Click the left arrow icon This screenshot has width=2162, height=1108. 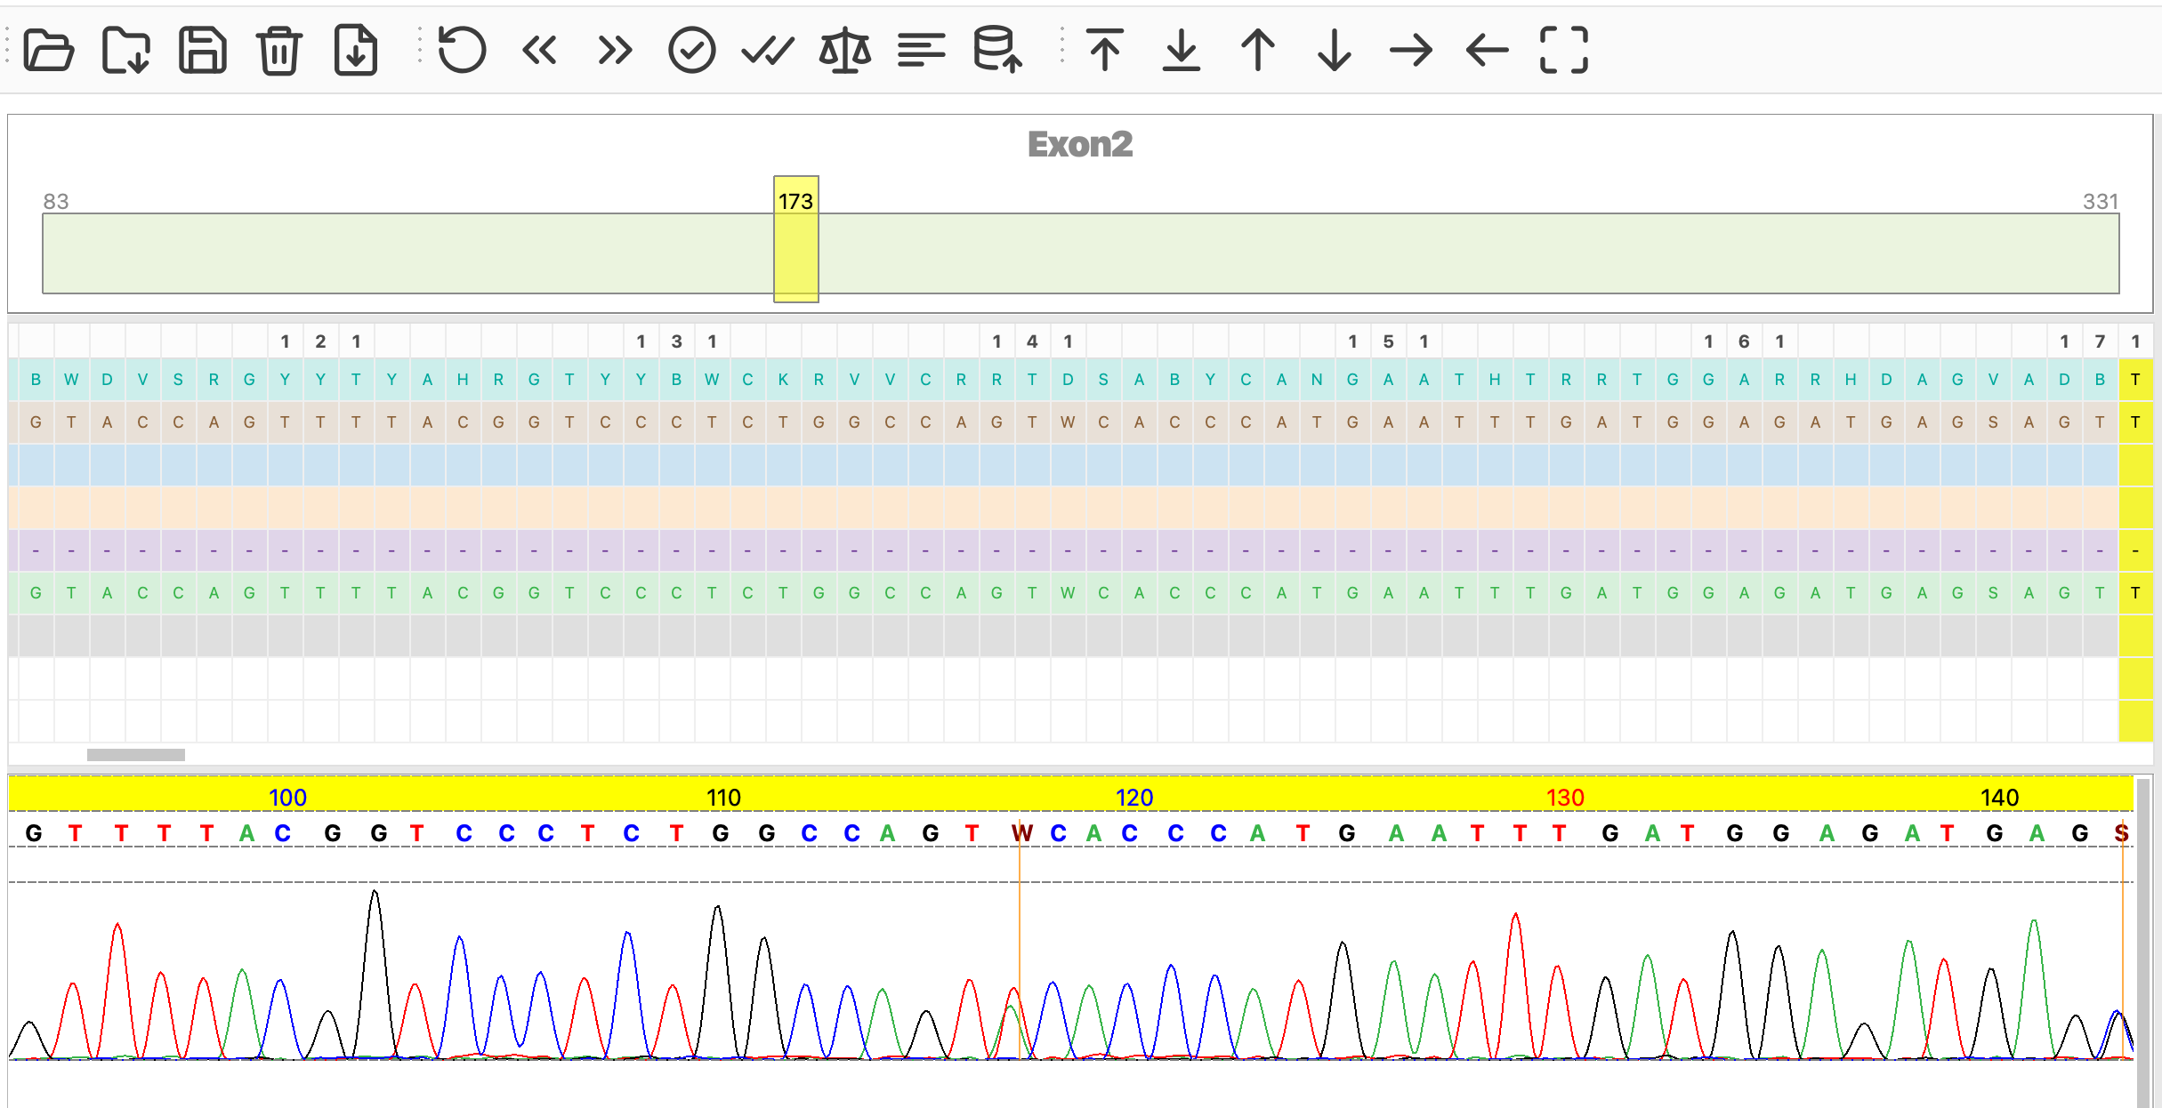(1488, 51)
